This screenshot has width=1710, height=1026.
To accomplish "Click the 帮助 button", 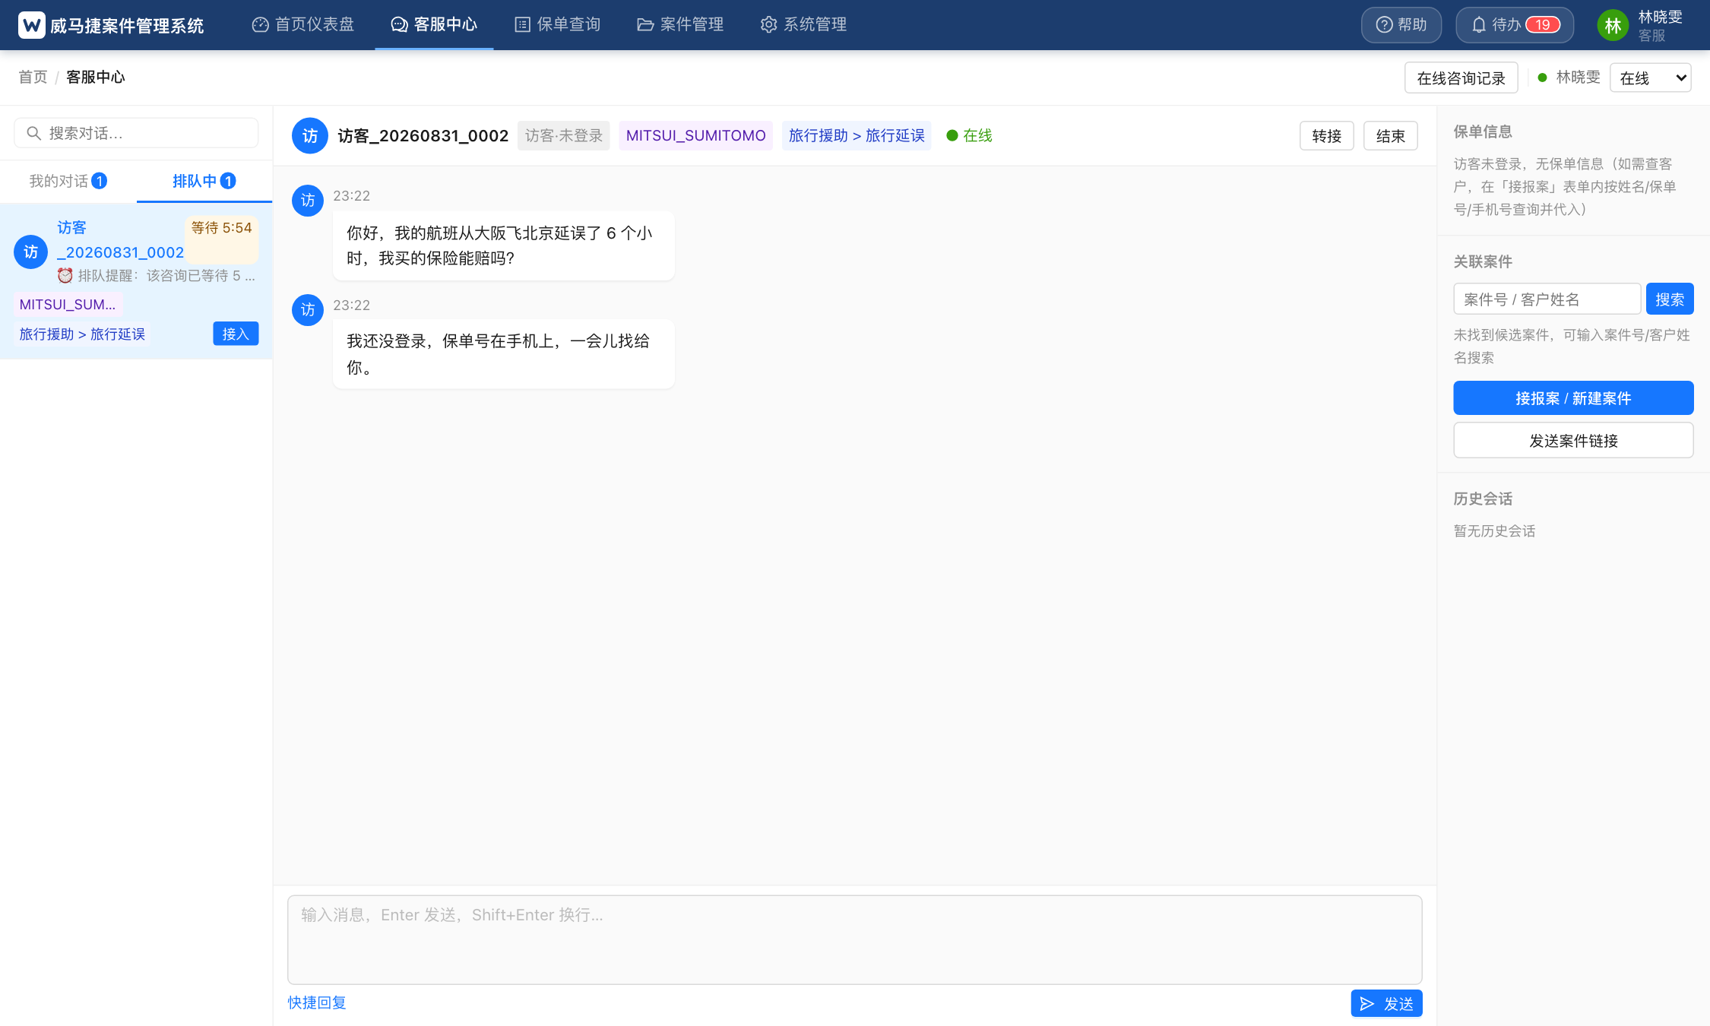I will pos(1401,25).
